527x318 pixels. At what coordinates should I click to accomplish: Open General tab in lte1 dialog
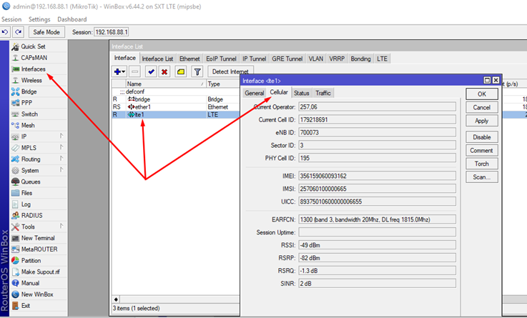pos(254,93)
